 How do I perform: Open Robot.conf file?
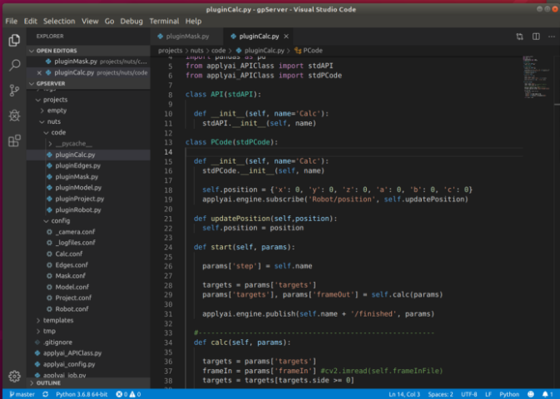coord(88,309)
